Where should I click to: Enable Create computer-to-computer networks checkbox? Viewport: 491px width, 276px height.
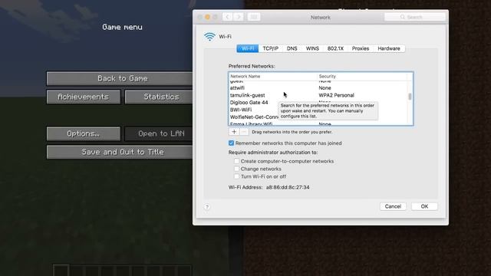tap(237, 161)
